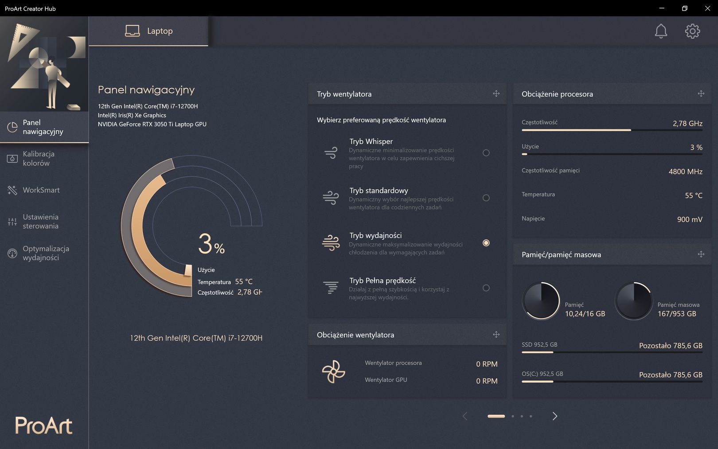Image resolution: width=718 pixels, height=449 pixels.
Task: Click the Częstotliwość progress bar
Action: pos(612,130)
